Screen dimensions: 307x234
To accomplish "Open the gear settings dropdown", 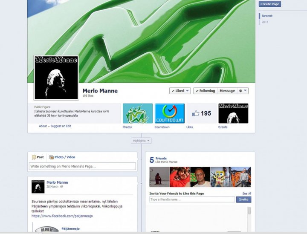I will (x=242, y=91).
